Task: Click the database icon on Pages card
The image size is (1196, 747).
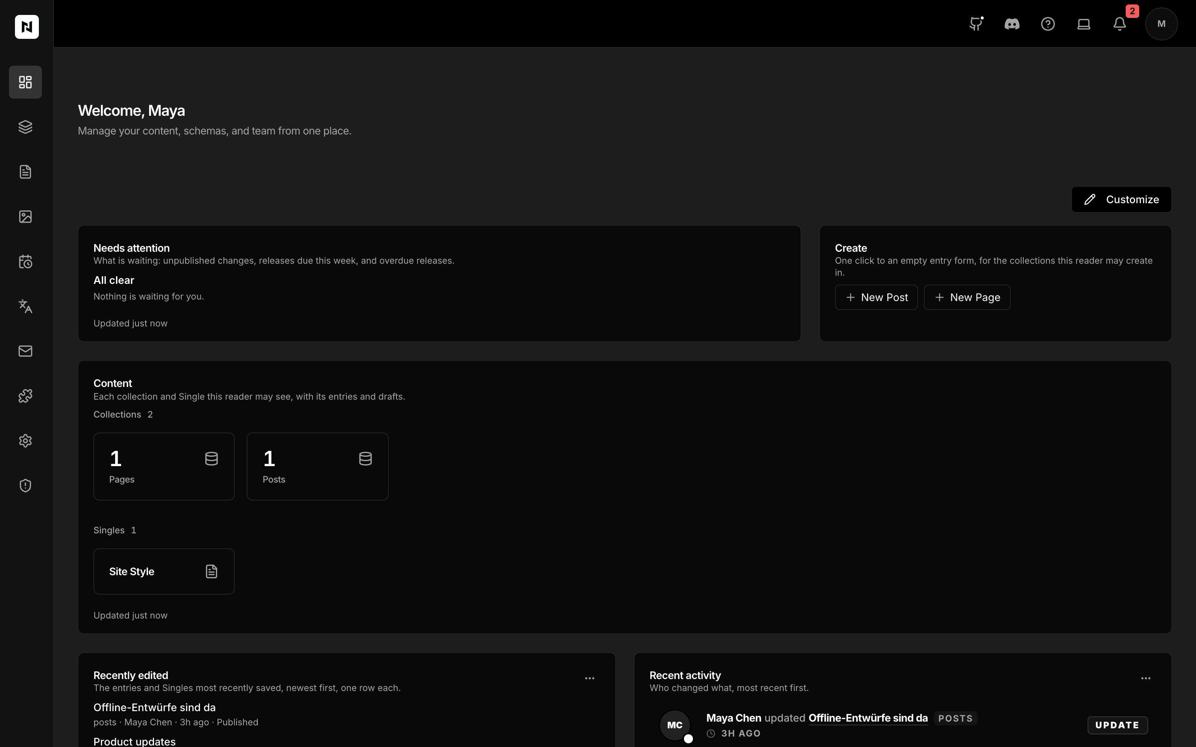Action: tap(212, 459)
